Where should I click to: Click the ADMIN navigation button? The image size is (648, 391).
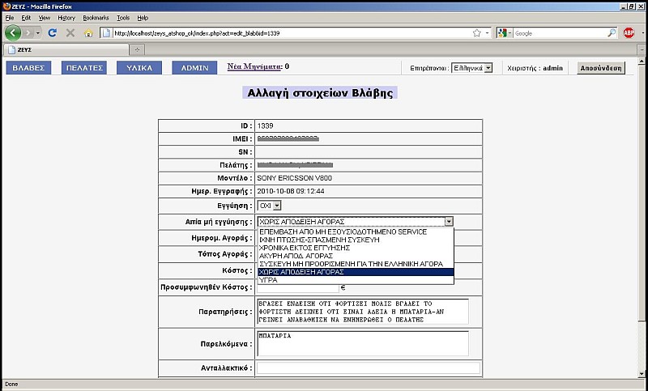(x=194, y=68)
